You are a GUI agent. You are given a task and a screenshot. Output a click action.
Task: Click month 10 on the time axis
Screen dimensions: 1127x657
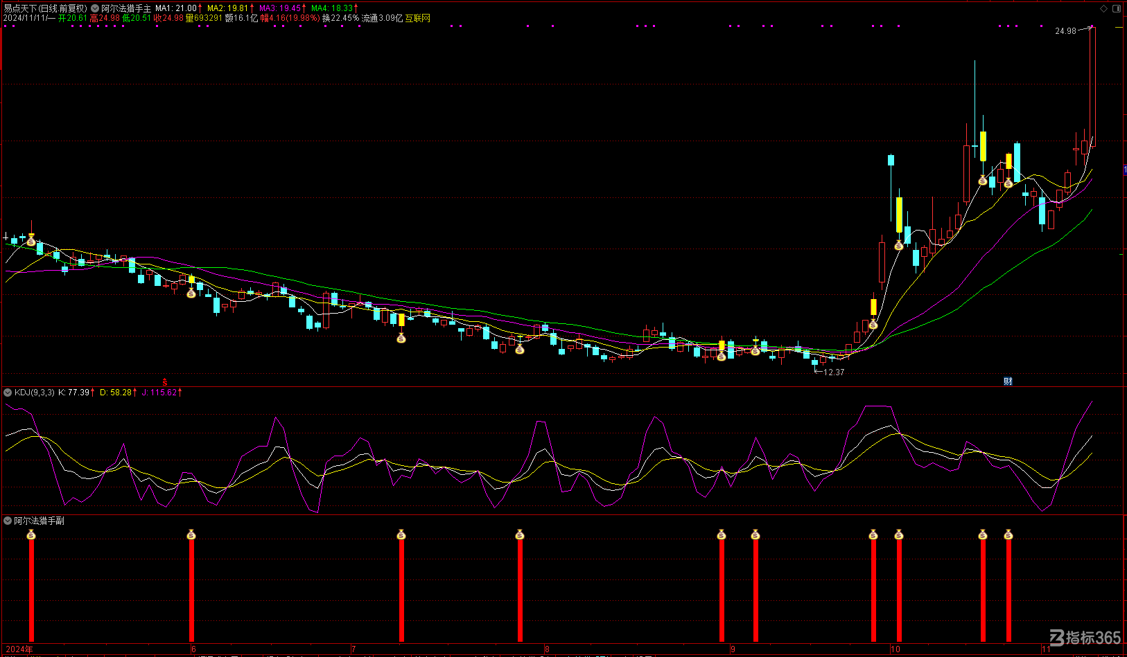896,649
